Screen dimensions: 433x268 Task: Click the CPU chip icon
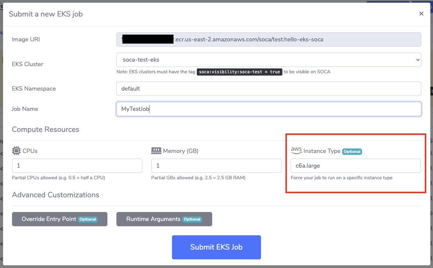16,151
